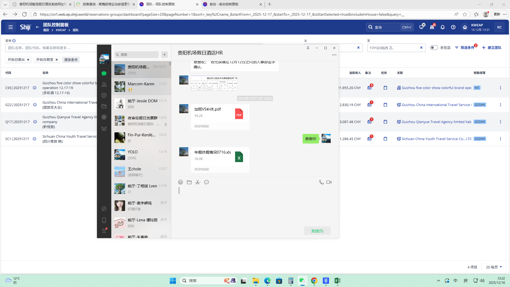
Task: Open notes icon for C93 group row
Action: (x=369, y=88)
